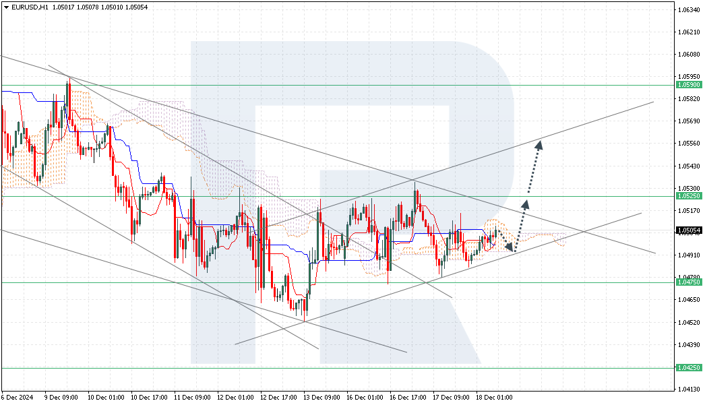Click the 1.04650 price scale value
Viewport: 705px width, 405px height.
click(689, 300)
